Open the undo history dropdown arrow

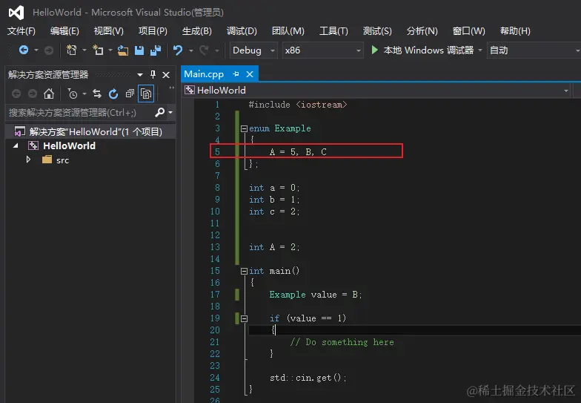pyautogui.click(x=191, y=50)
